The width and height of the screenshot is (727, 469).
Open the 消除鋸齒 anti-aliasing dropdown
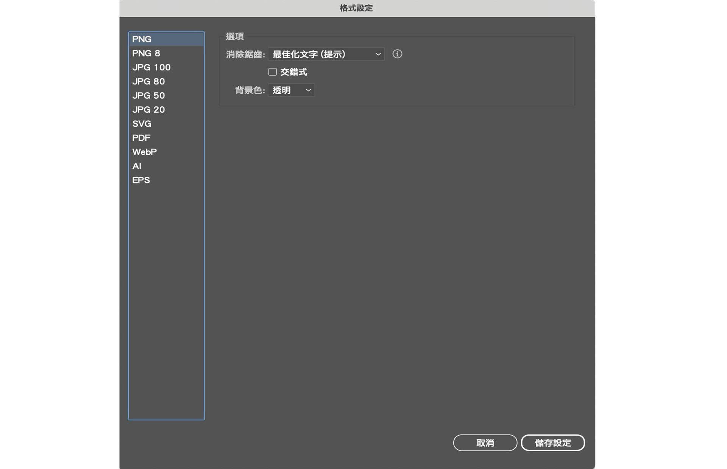(326, 54)
